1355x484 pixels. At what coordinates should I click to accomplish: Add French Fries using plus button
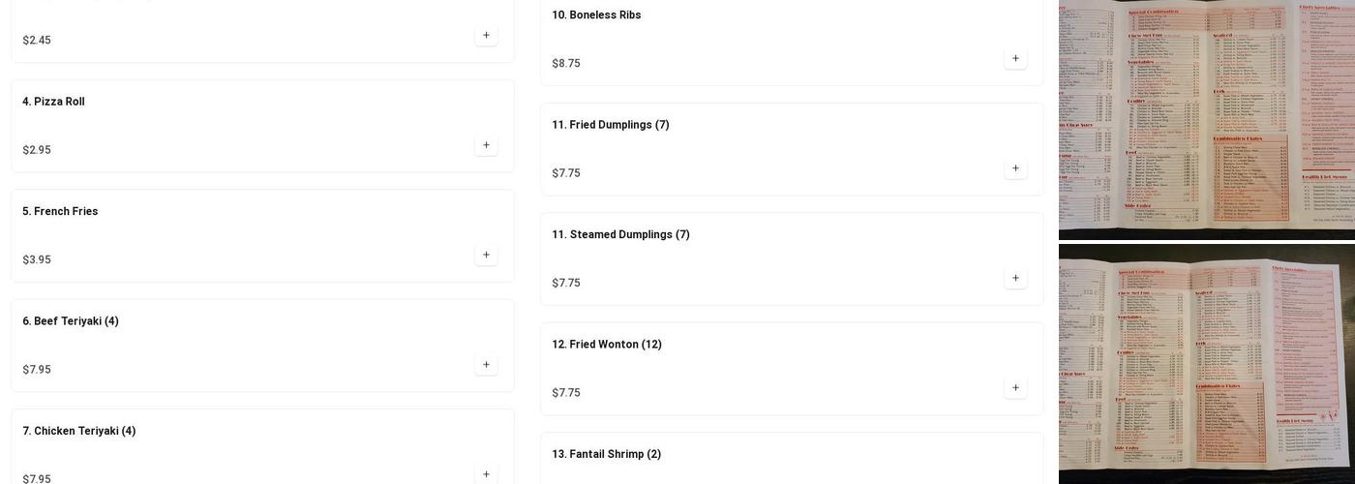coord(486,256)
